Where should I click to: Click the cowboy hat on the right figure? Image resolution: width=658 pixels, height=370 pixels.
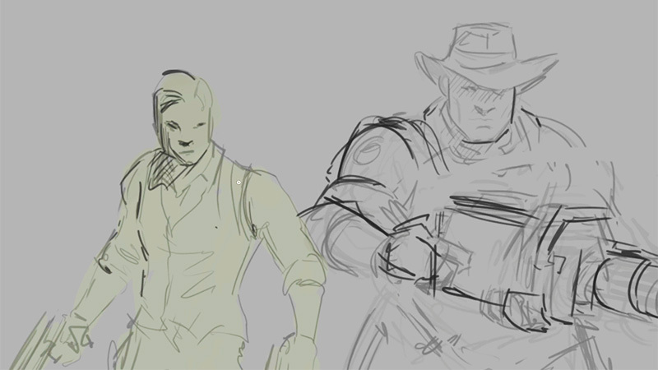tap(487, 54)
